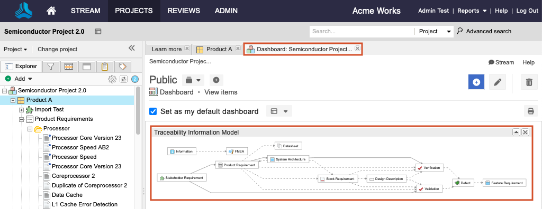
Task: Open the Releases tab icon
Action: pos(68,66)
